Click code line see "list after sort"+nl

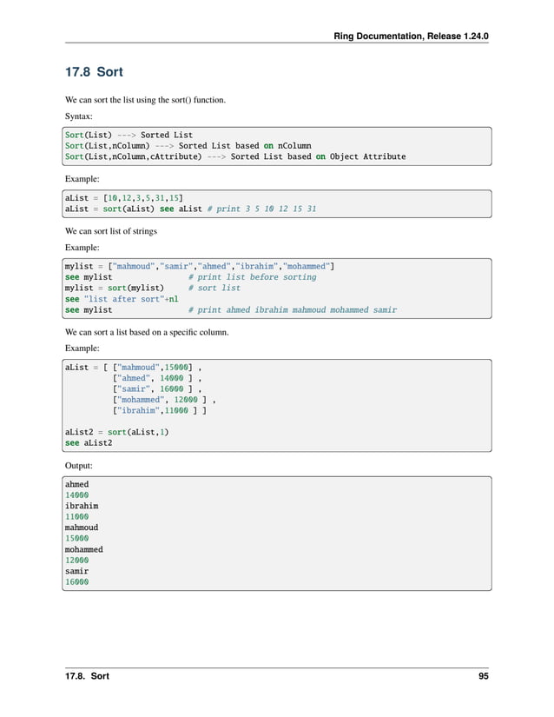click(x=122, y=299)
